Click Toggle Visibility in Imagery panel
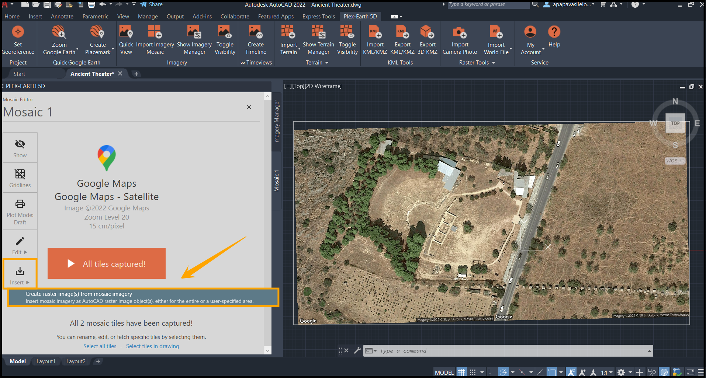This screenshot has width=706, height=378. [225, 40]
